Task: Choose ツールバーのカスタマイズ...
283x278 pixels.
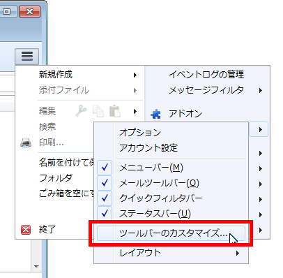Action: coord(171,233)
